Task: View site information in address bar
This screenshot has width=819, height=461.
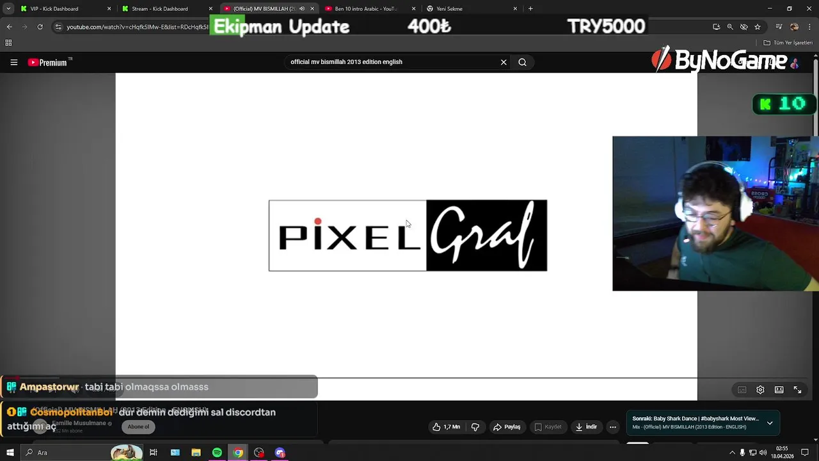Action: (58, 27)
